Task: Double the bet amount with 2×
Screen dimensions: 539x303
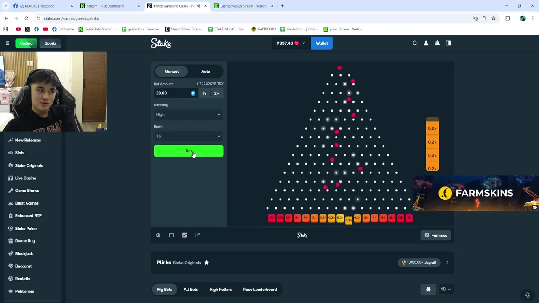Action: point(216,93)
